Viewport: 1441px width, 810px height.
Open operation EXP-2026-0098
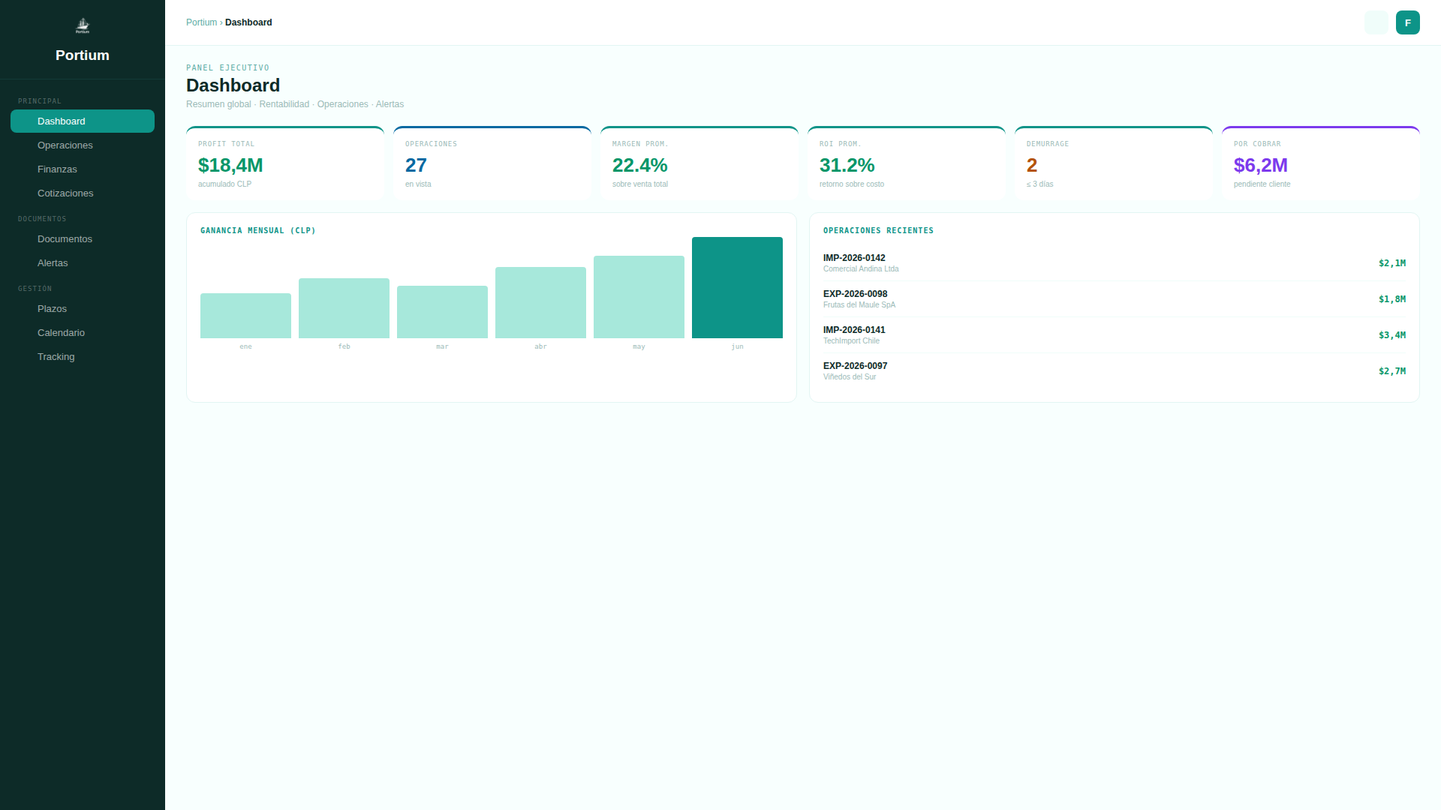point(1115,299)
